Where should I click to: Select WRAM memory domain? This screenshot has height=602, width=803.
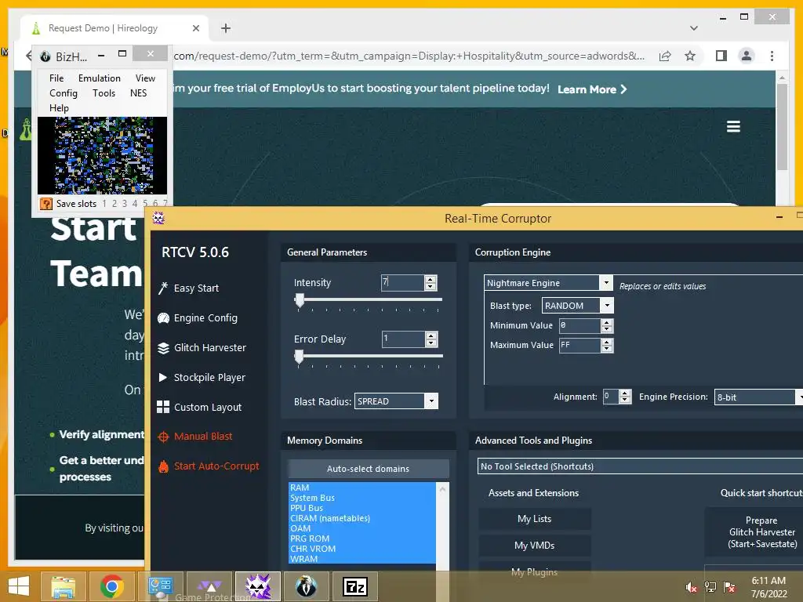362,559
